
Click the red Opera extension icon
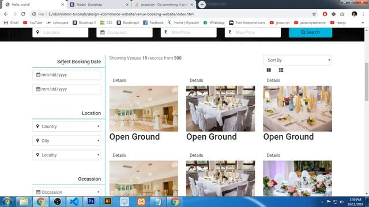[x=325, y=14]
